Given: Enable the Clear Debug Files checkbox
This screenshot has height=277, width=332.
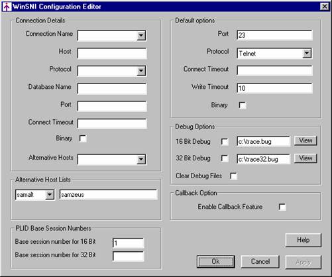Looking at the screenshot, I should 233,176.
